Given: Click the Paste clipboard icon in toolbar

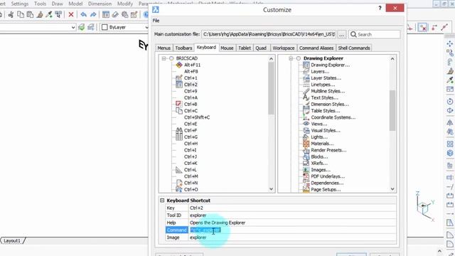Looking at the screenshot, I should point(30,14).
